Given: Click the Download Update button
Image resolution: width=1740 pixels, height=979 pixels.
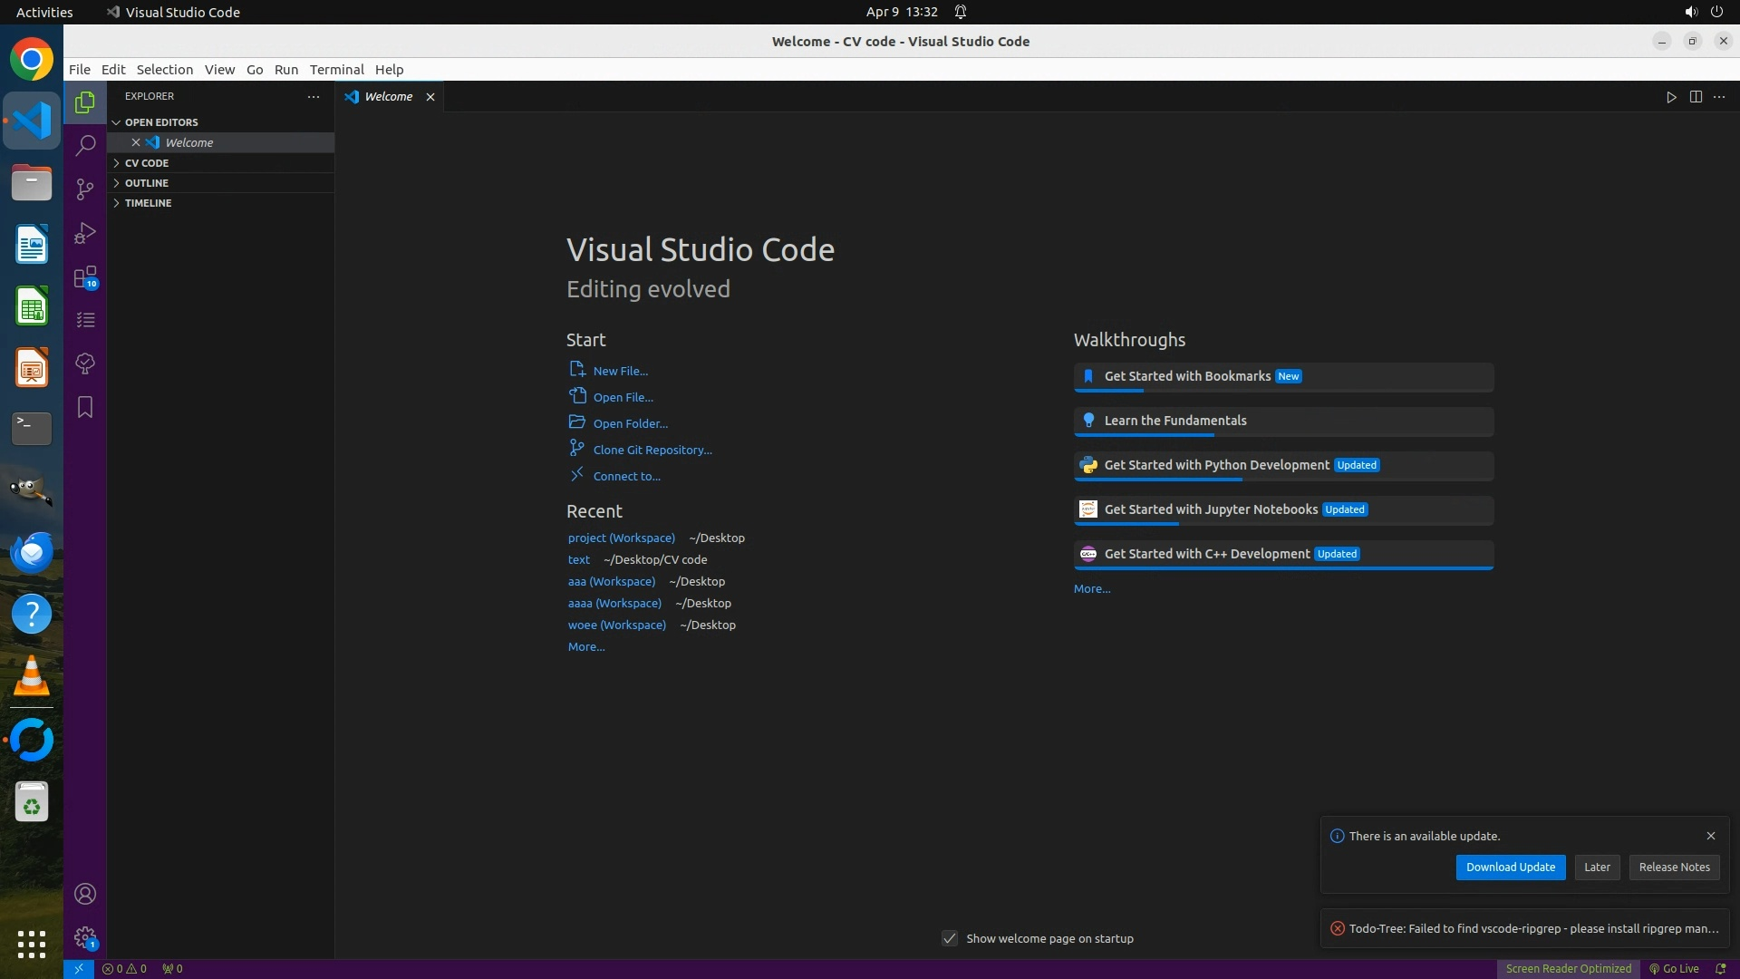Looking at the screenshot, I should (x=1510, y=868).
